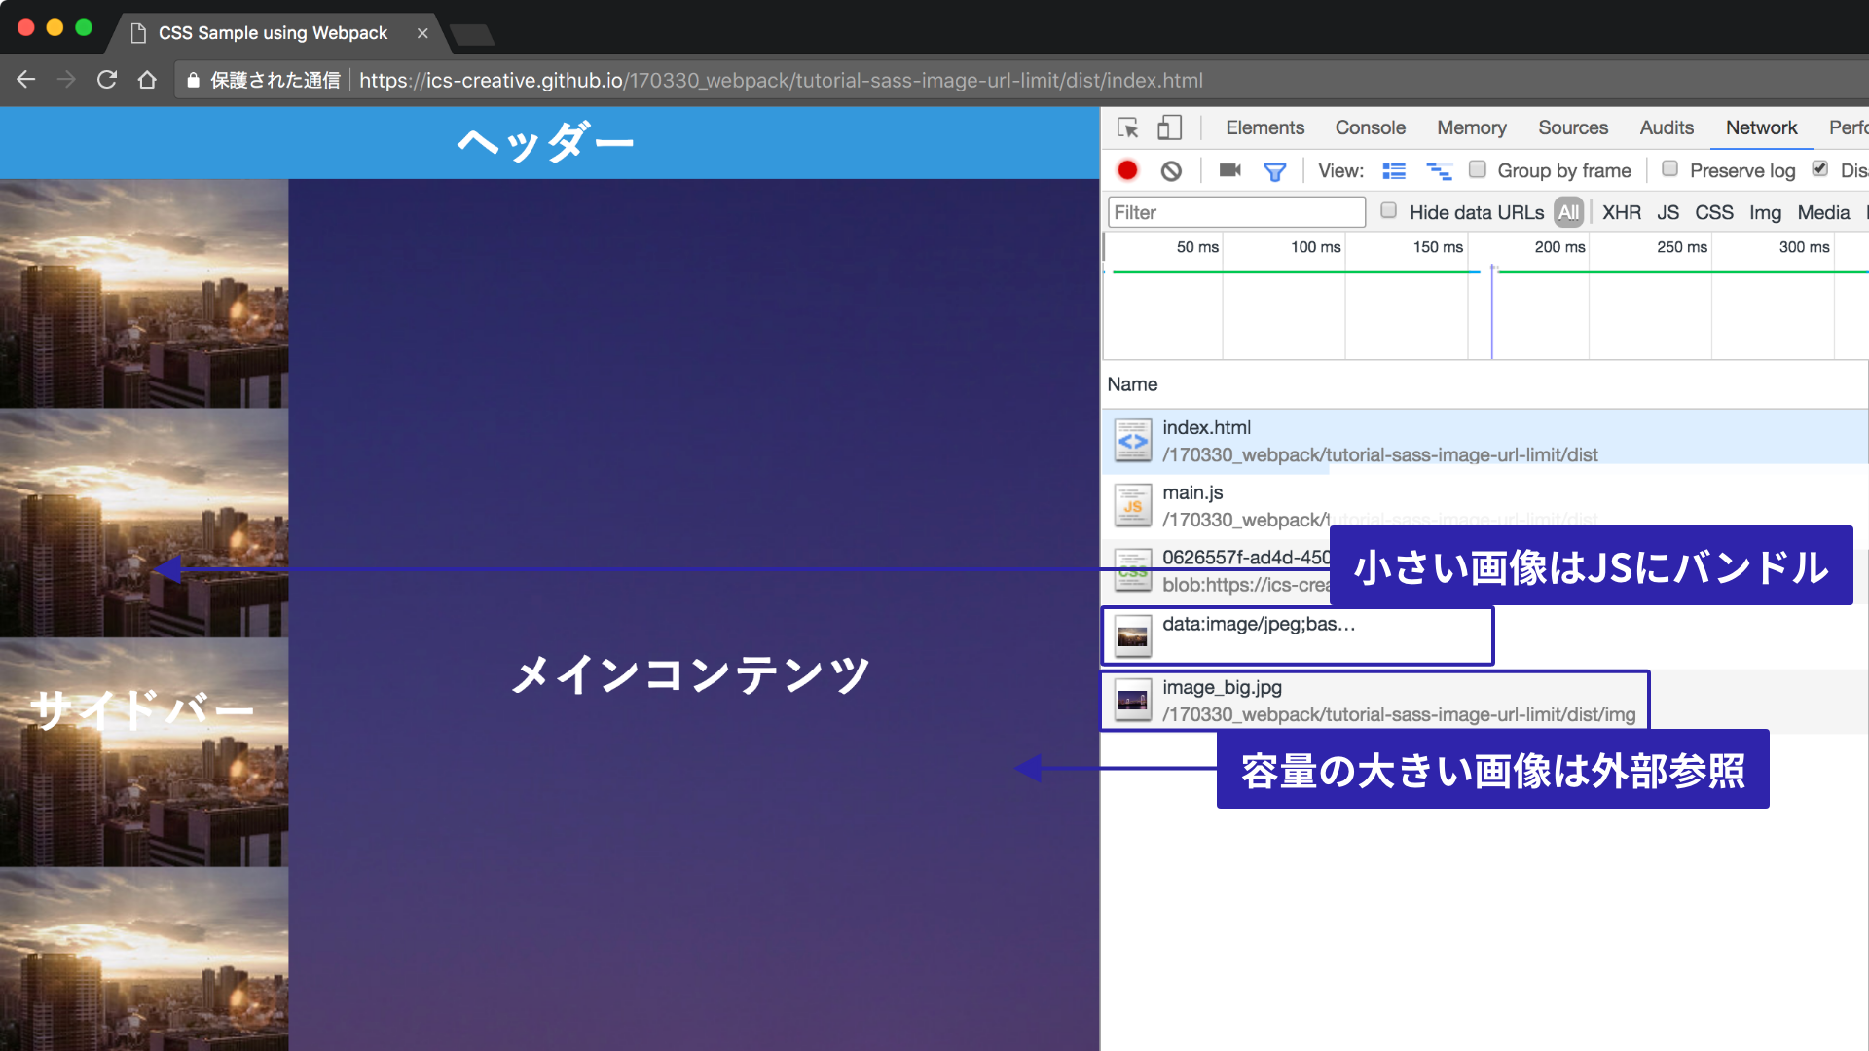Filter requests by XHR type
Screen dimensions: 1869x1051
(x=1621, y=212)
